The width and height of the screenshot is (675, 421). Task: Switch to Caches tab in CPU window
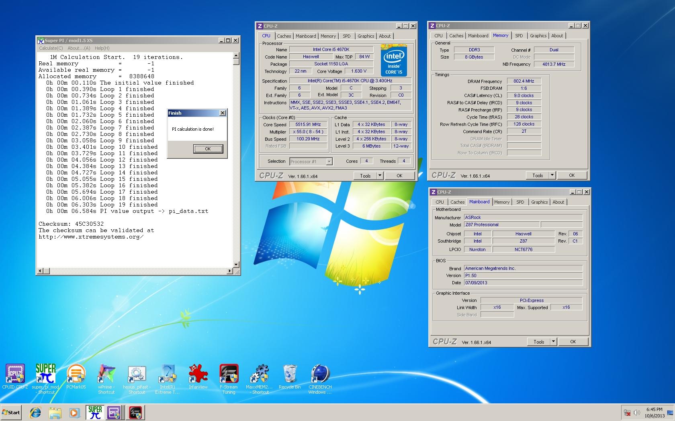pos(284,36)
